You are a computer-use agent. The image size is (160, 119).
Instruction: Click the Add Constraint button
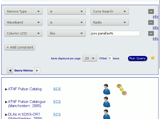tap(20, 47)
